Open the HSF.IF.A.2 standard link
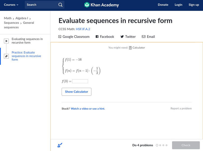This screenshot has width=203, height=151. [x=83, y=29]
